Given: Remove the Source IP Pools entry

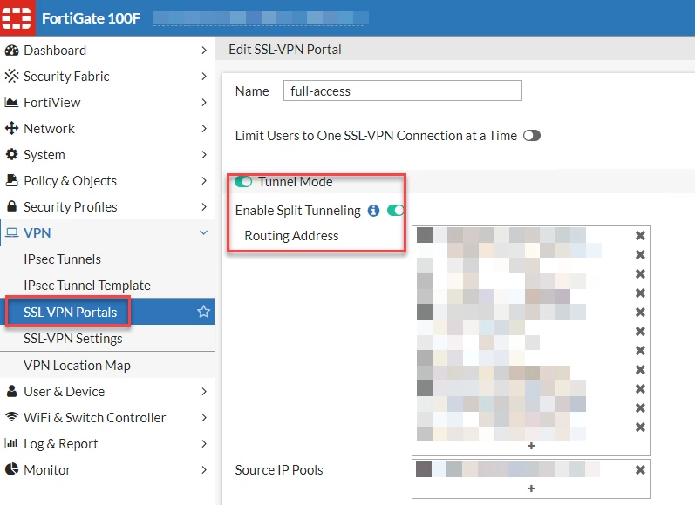Looking at the screenshot, I should coord(640,469).
